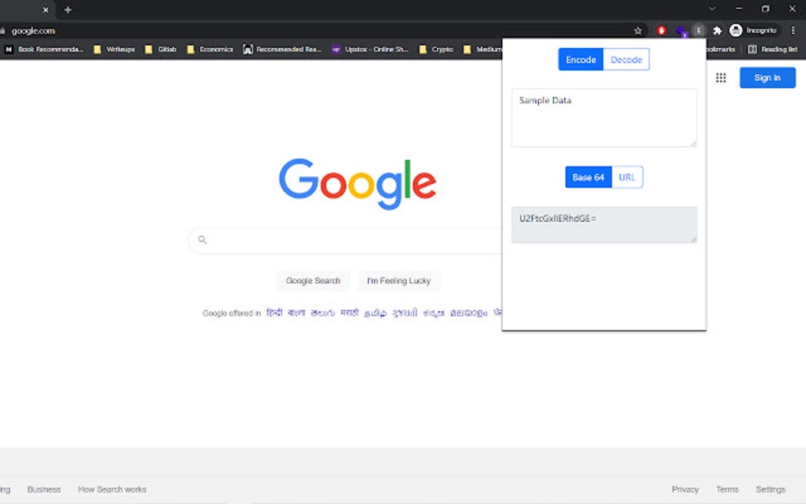Open Google's Privacy page
Viewport: 806px width, 504px height.
pyautogui.click(x=684, y=489)
